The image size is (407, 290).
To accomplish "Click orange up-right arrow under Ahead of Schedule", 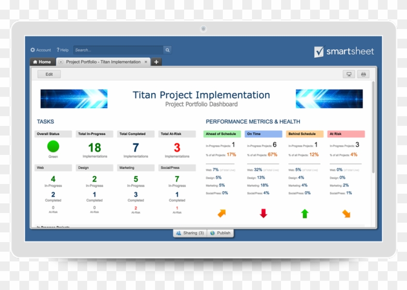I will tap(222, 213).
